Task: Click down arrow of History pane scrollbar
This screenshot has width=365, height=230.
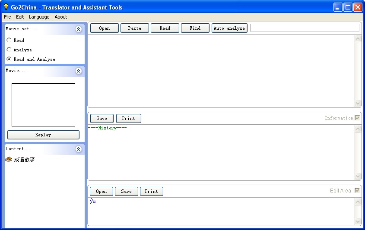Action: tap(358, 176)
